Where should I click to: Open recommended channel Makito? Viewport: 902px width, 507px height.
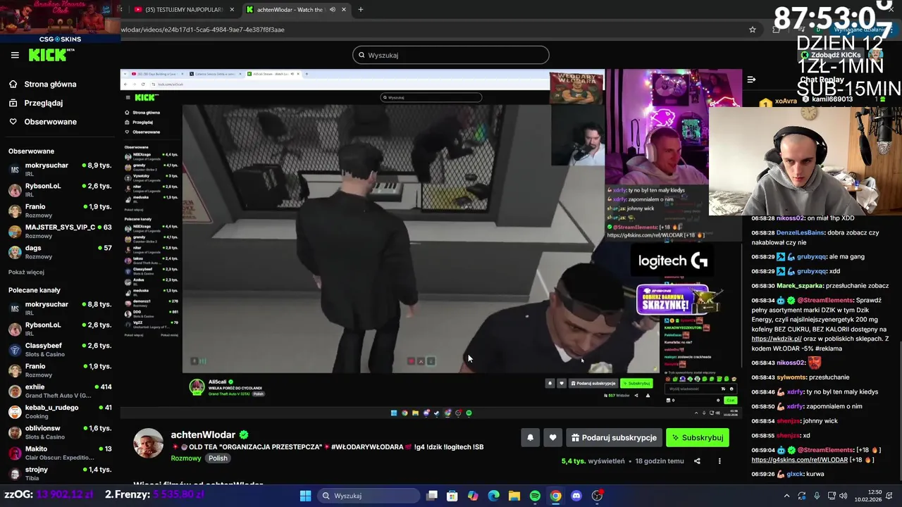(60, 453)
